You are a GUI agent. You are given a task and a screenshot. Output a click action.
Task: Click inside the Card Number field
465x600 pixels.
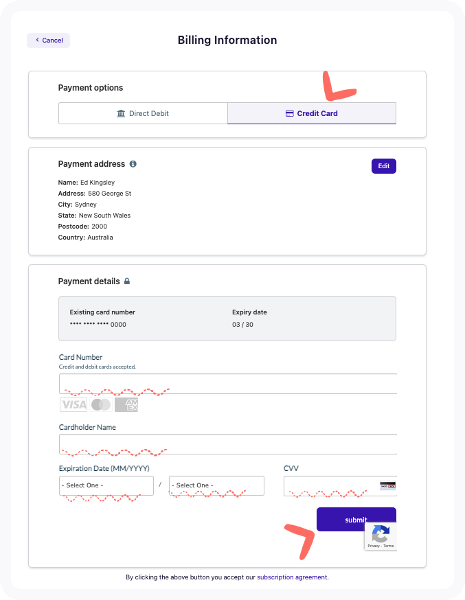coord(227,382)
